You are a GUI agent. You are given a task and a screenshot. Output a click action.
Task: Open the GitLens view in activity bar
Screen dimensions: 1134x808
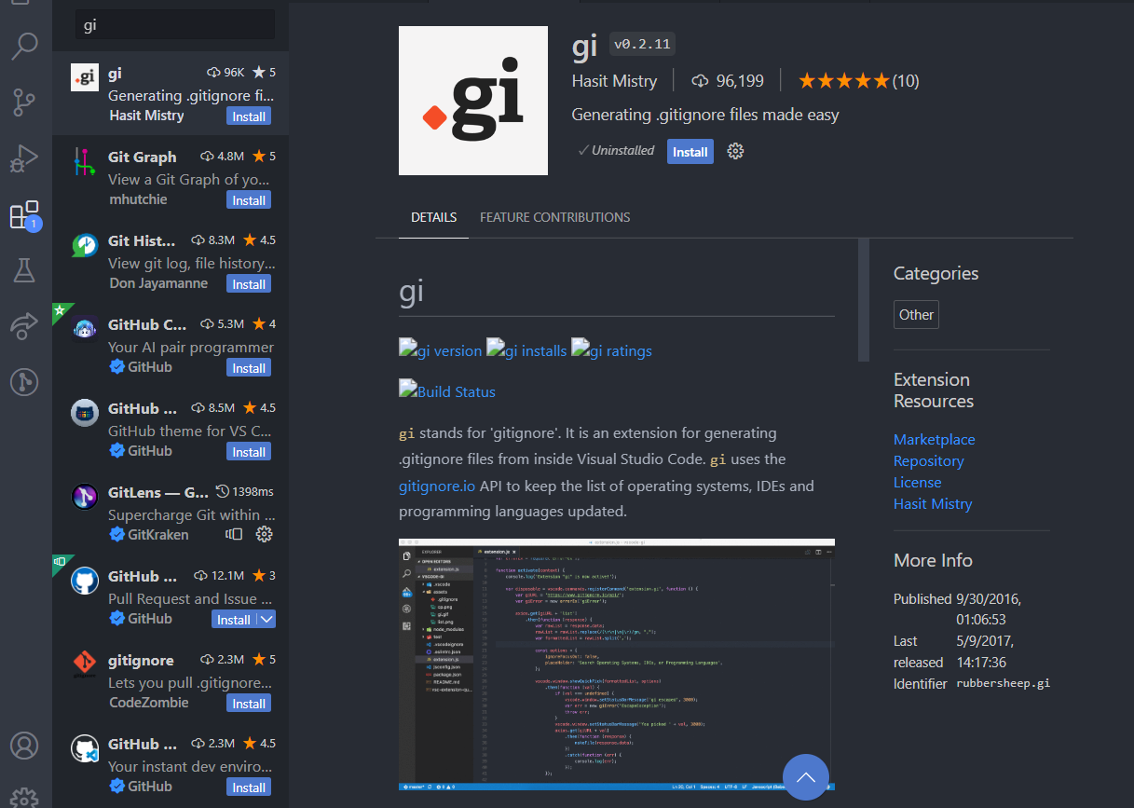pos(24,381)
